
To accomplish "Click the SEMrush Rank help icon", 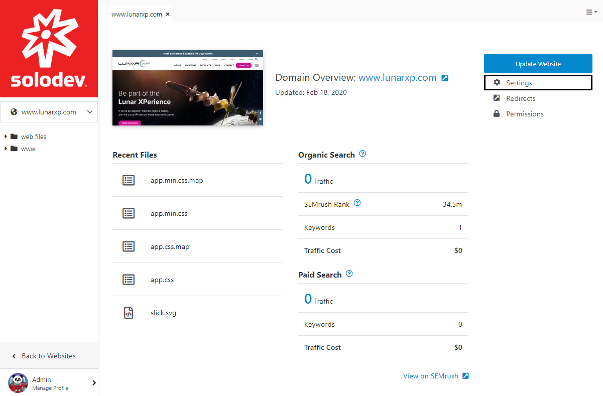I will coord(357,203).
